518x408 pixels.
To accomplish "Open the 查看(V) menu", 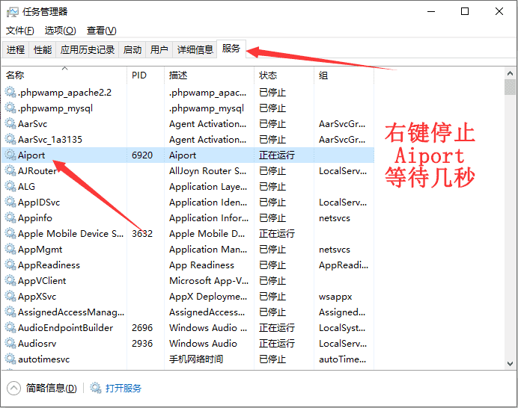I will coord(101,31).
